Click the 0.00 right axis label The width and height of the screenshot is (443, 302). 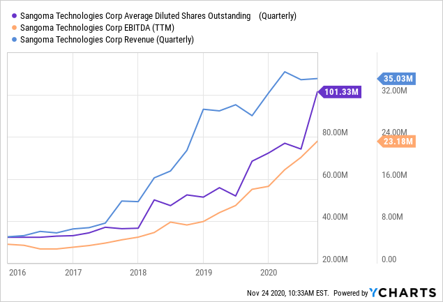tap(389, 259)
